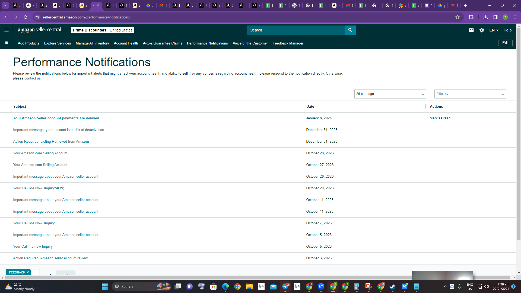Screen dimensions: 521x293
Task: Bookmark this page with the star icon
Action: (x=458, y=17)
